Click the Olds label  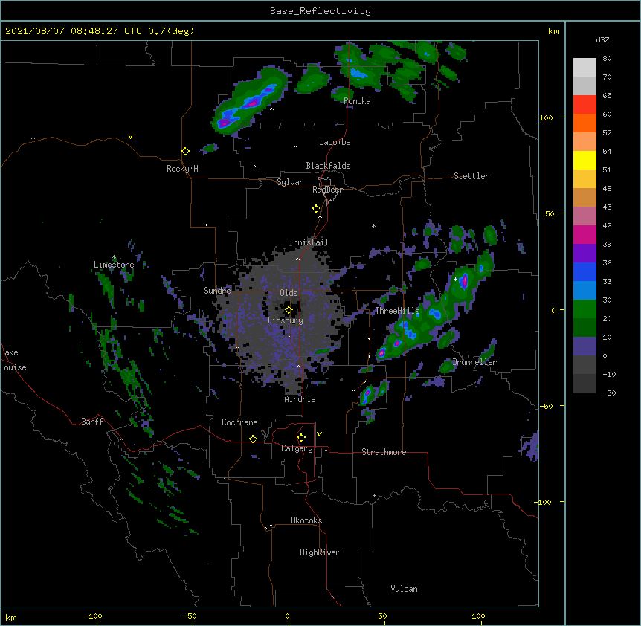(x=289, y=293)
